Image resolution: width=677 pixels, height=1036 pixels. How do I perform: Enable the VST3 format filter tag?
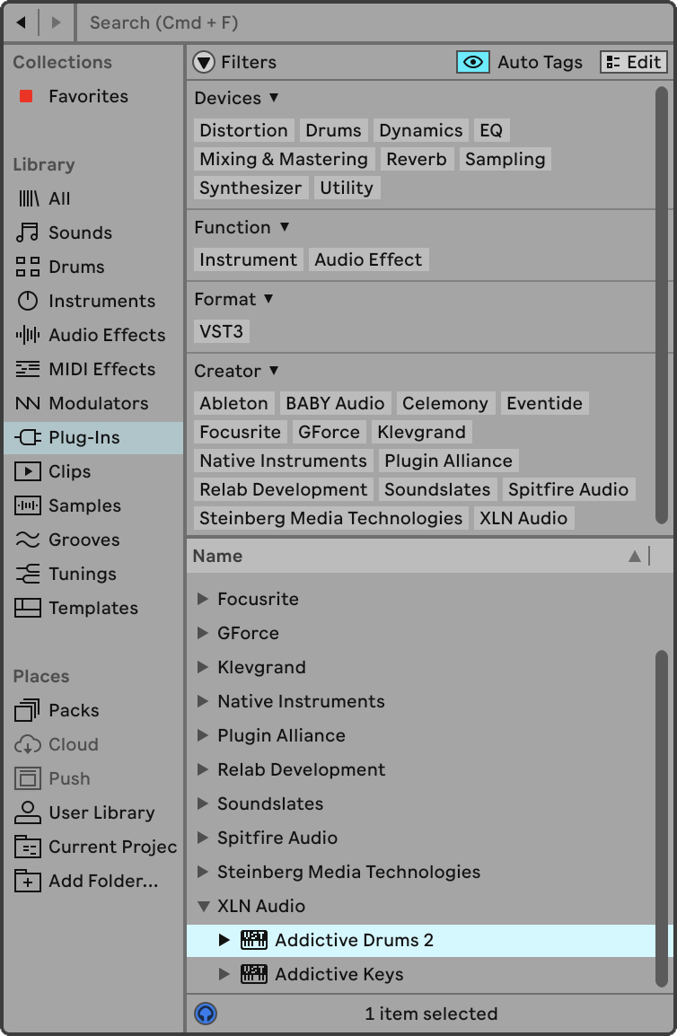[221, 331]
